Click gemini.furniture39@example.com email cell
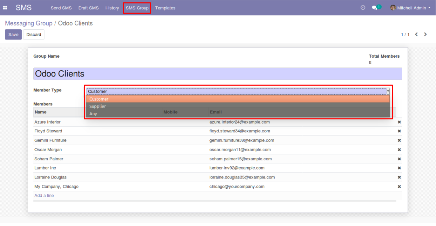The image size is (436, 226). (x=242, y=140)
